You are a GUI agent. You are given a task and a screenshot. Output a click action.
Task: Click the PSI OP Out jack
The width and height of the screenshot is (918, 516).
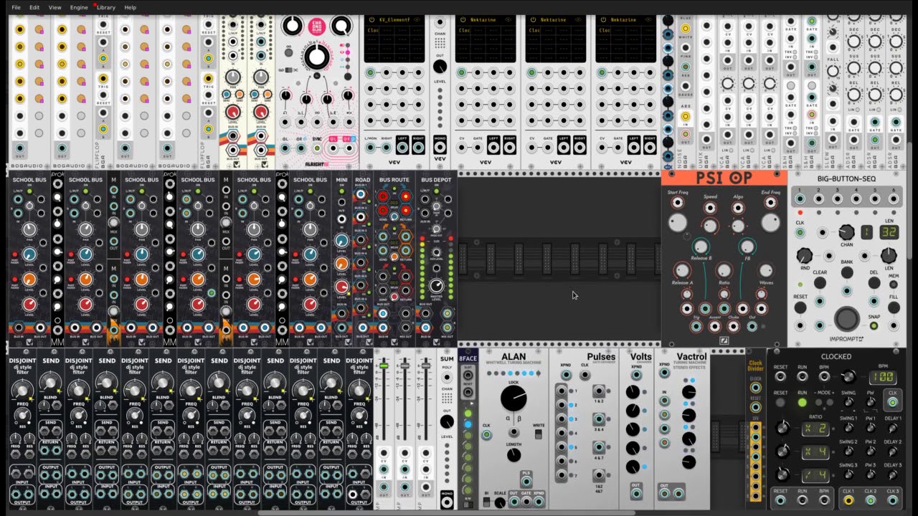point(752,326)
